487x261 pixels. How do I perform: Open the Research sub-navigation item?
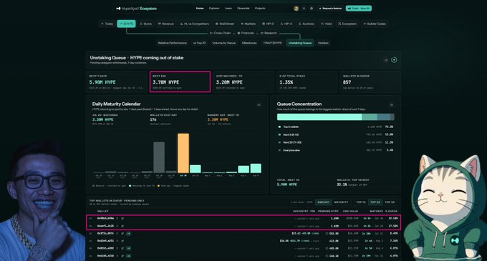pyautogui.click(x=269, y=33)
